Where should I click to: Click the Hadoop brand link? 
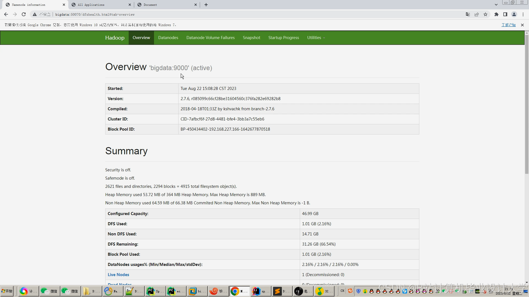click(x=115, y=38)
